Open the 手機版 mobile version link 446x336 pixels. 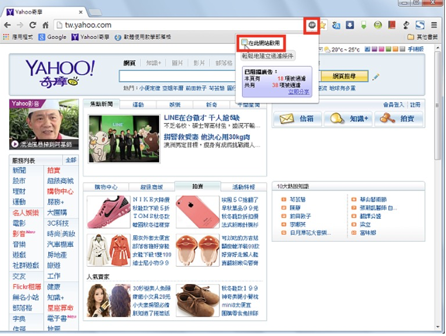(x=416, y=49)
